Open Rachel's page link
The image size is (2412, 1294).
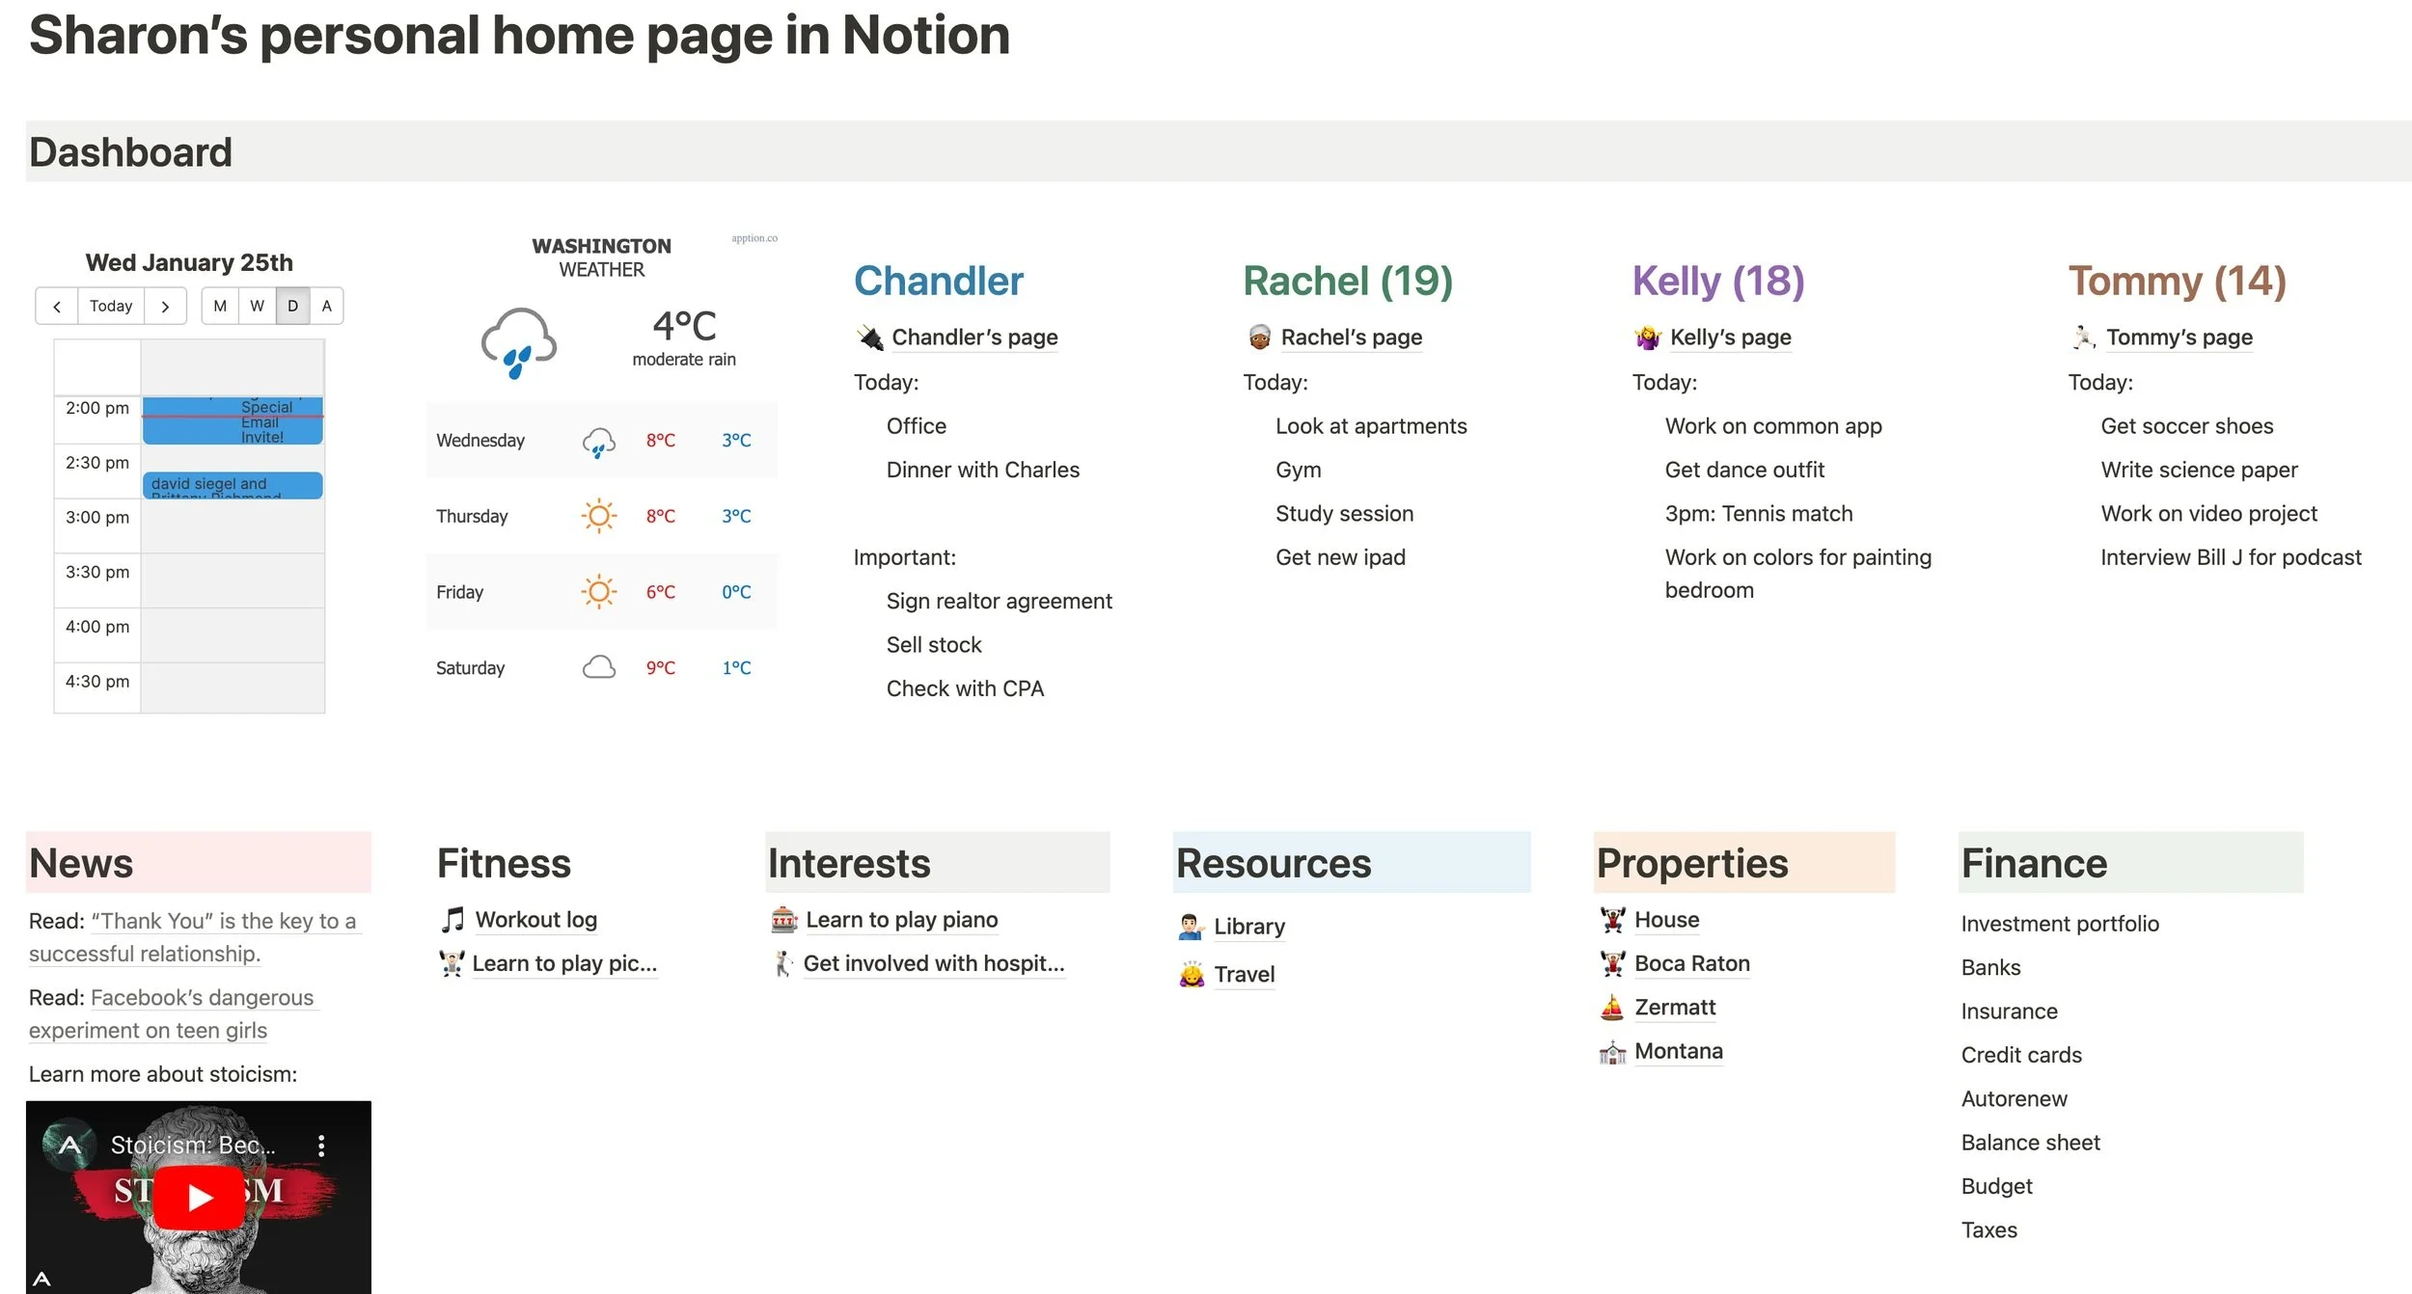tap(1351, 337)
